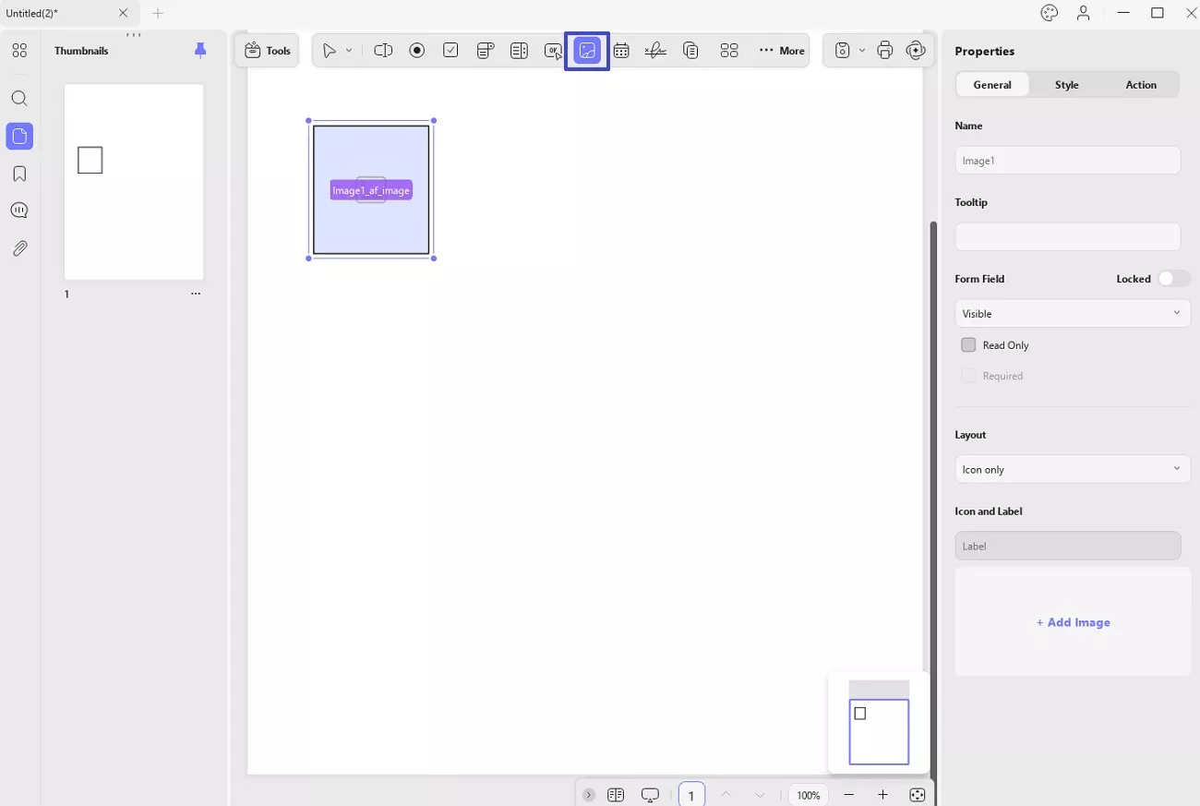Go to next page arrow
The image size is (1200, 806).
coord(760,795)
